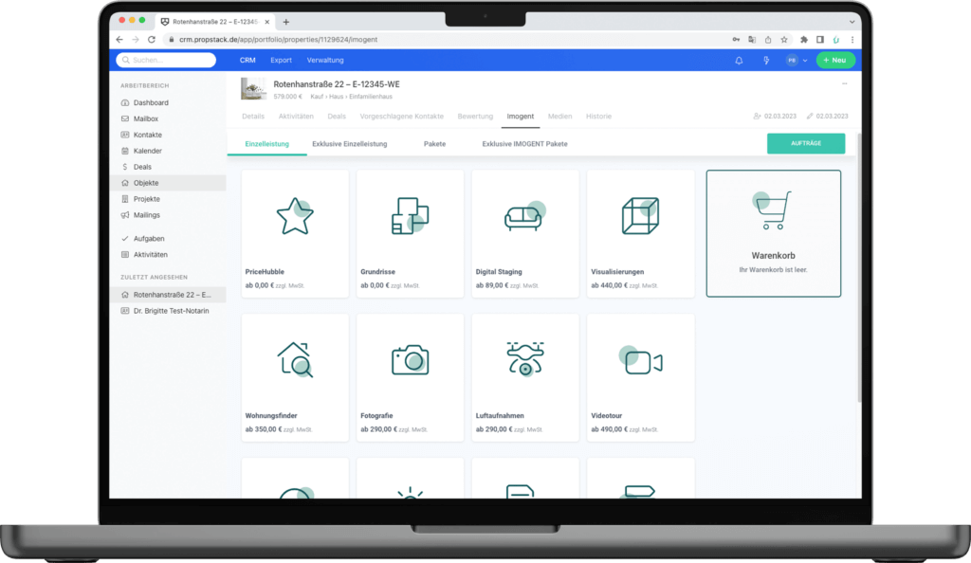
Task: Click the green Neu button
Action: click(x=835, y=61)
